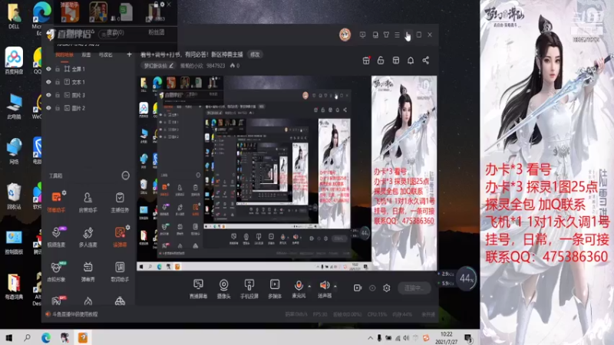The height and width of the screenshot is (345, 614).
Task: Open the 弹幕助手 danmaku helper tool
Action: coord(56,201)
